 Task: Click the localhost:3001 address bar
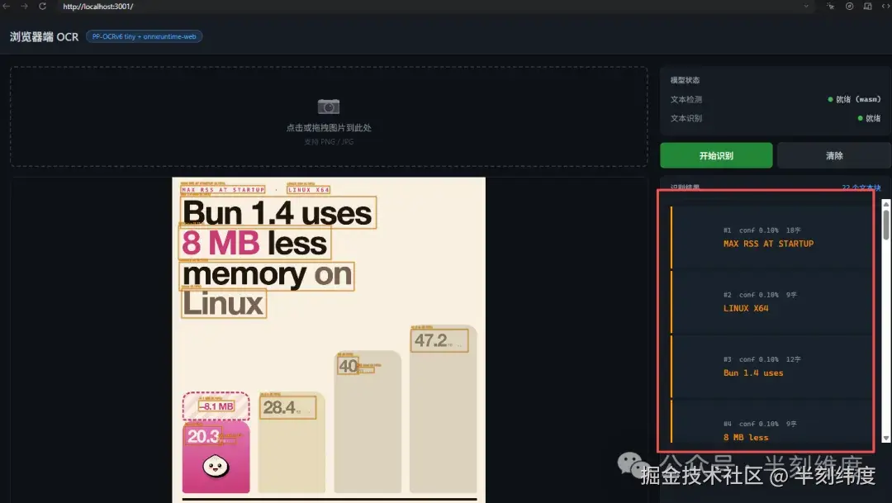pyautogui.click(x=432, y=7)
